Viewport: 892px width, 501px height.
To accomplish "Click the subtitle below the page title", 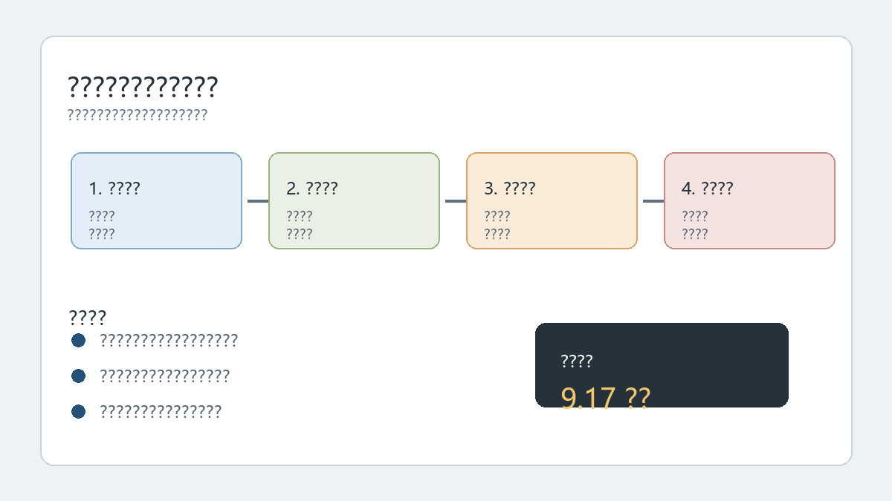I will pyautogui.click(x=138, y=114).
